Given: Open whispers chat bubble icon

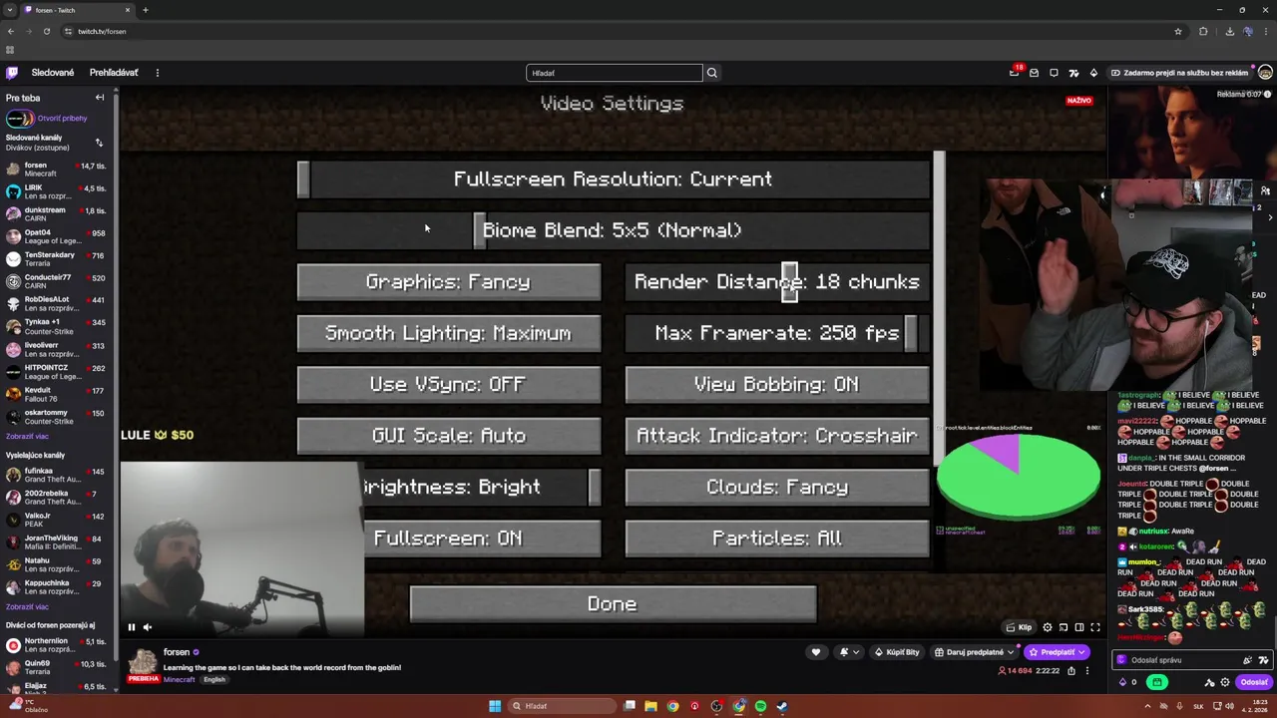Looking at the screenshot, I should point(1054,73).
